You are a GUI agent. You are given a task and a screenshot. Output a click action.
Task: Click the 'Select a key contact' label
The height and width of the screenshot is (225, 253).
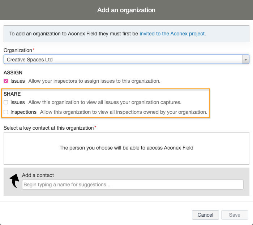click(49, 128)
